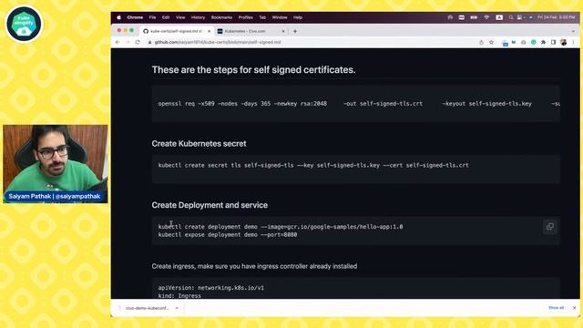Open the Bookmarks menu
Screen dimensions: 583x328
[x=221, y=17]
